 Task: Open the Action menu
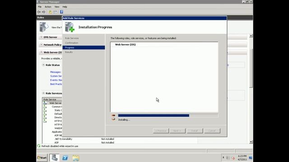(48, 7)
